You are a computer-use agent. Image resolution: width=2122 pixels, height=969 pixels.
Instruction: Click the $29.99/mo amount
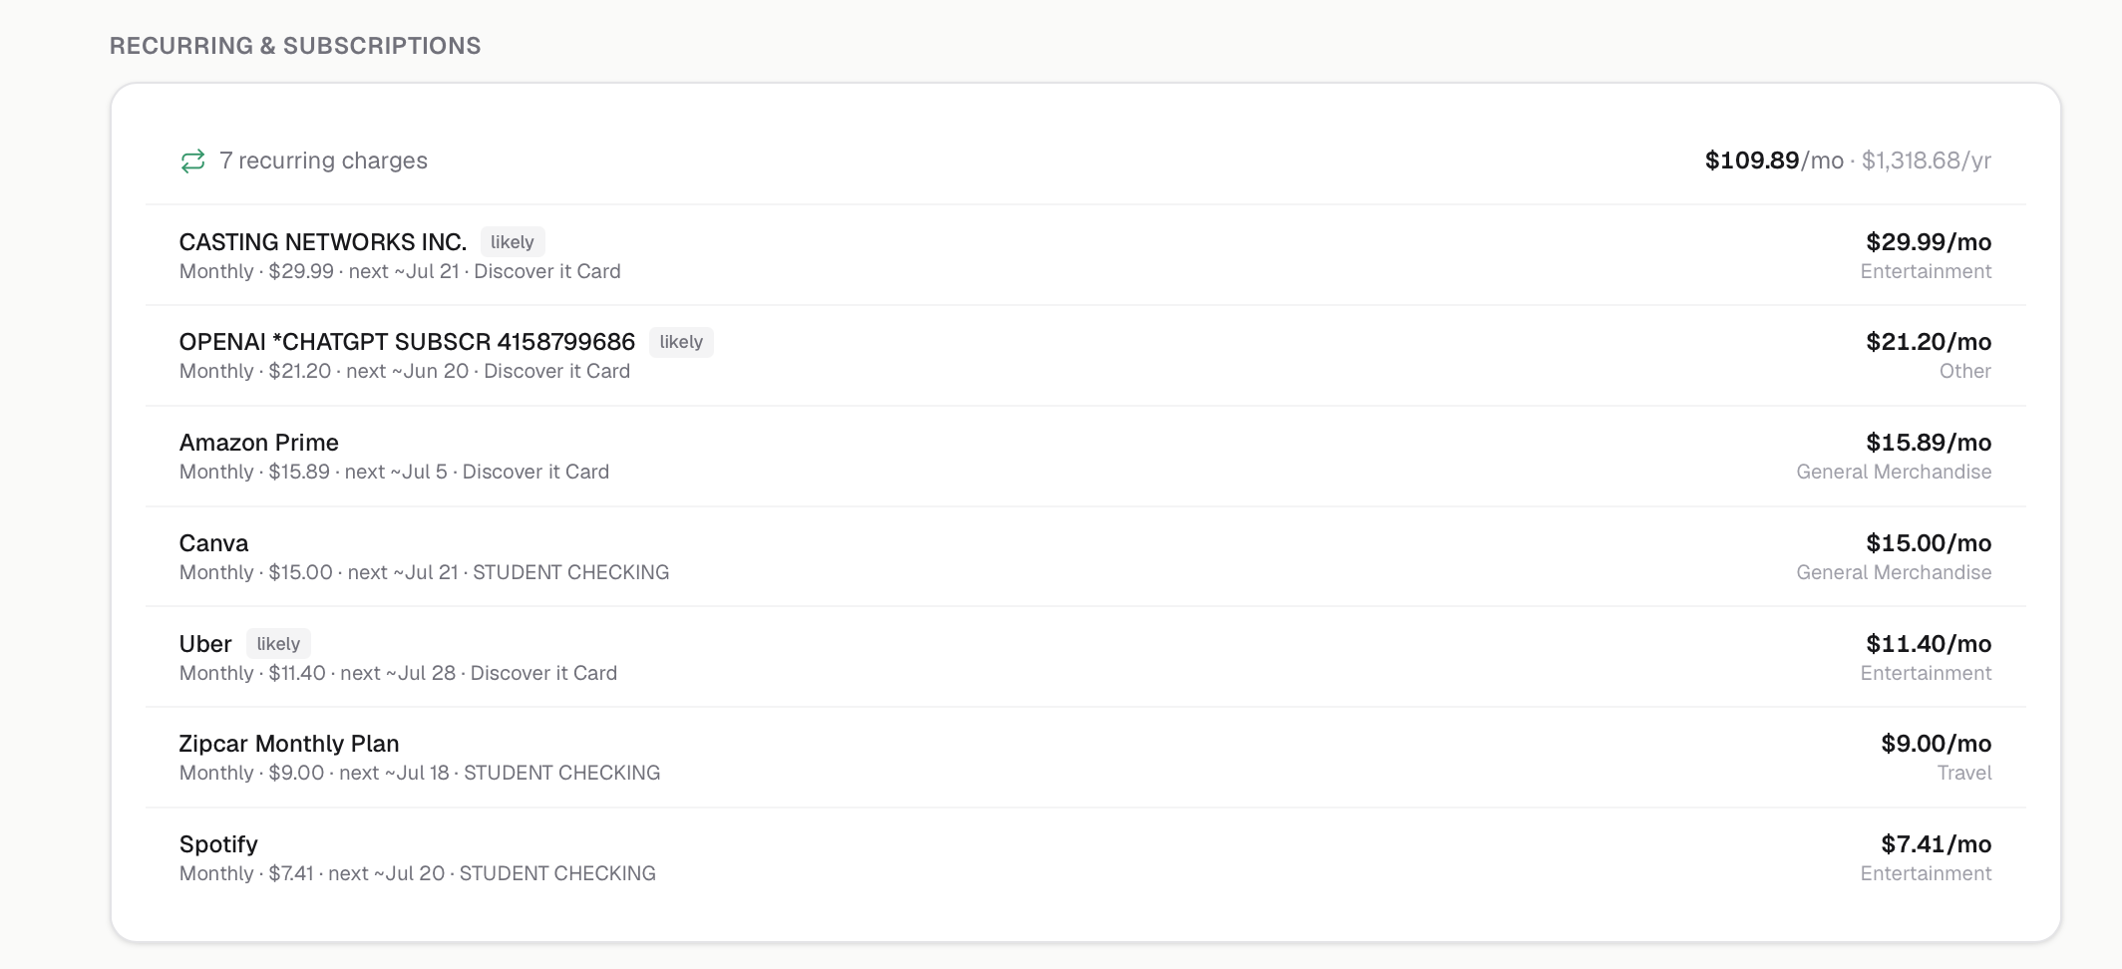pos(1929,242)
